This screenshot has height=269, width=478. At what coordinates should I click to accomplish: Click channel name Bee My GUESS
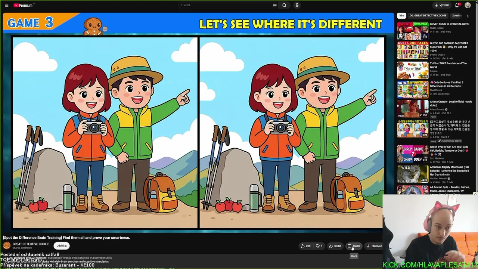click(437, 55)
